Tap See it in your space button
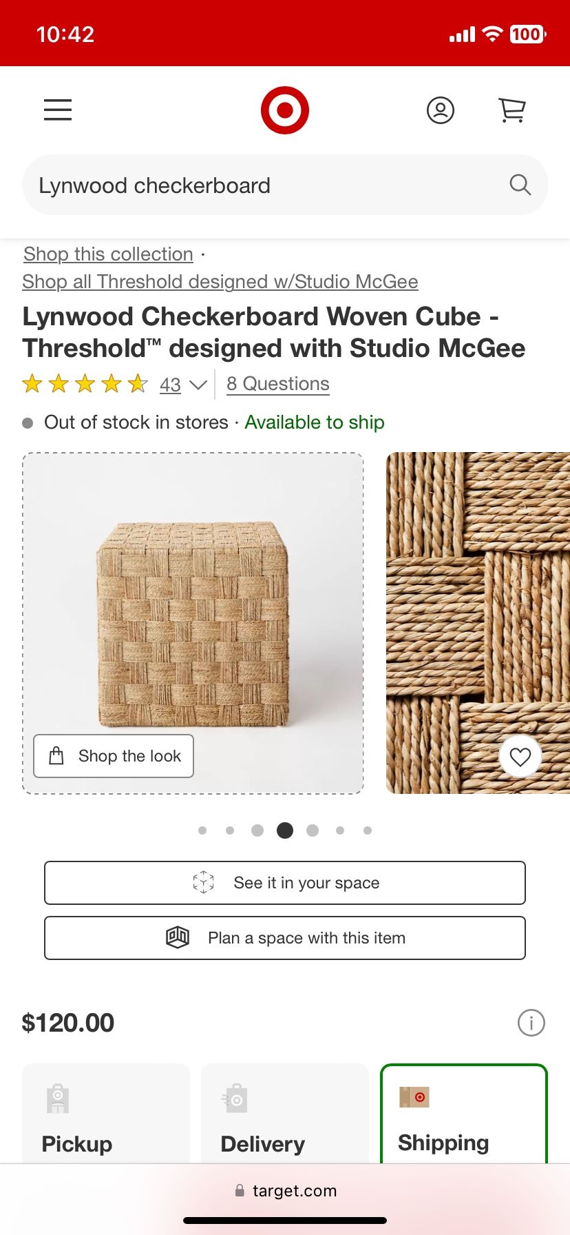 click(x=284, y=883)
